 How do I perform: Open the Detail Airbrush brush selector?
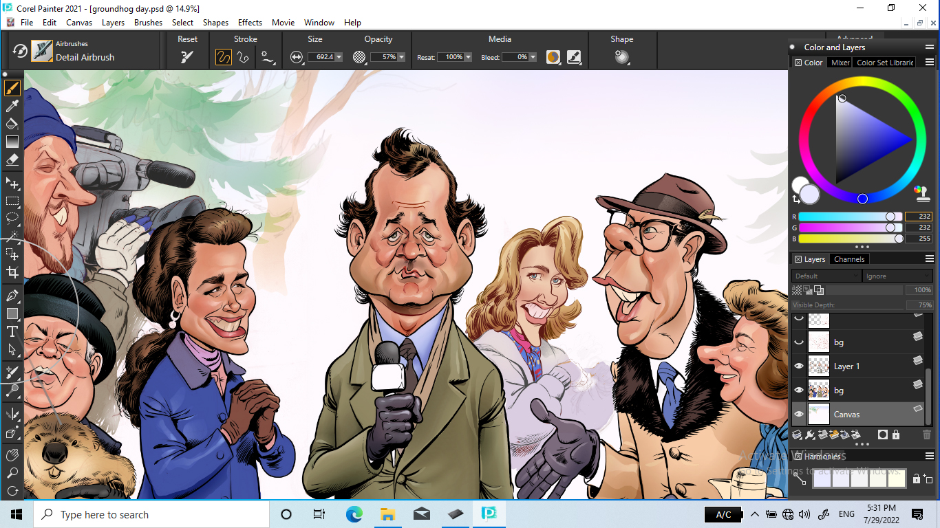click(42, 51)
